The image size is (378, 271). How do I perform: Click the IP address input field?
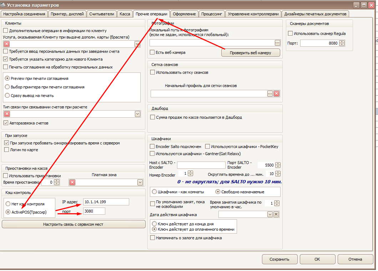(106, 202)
